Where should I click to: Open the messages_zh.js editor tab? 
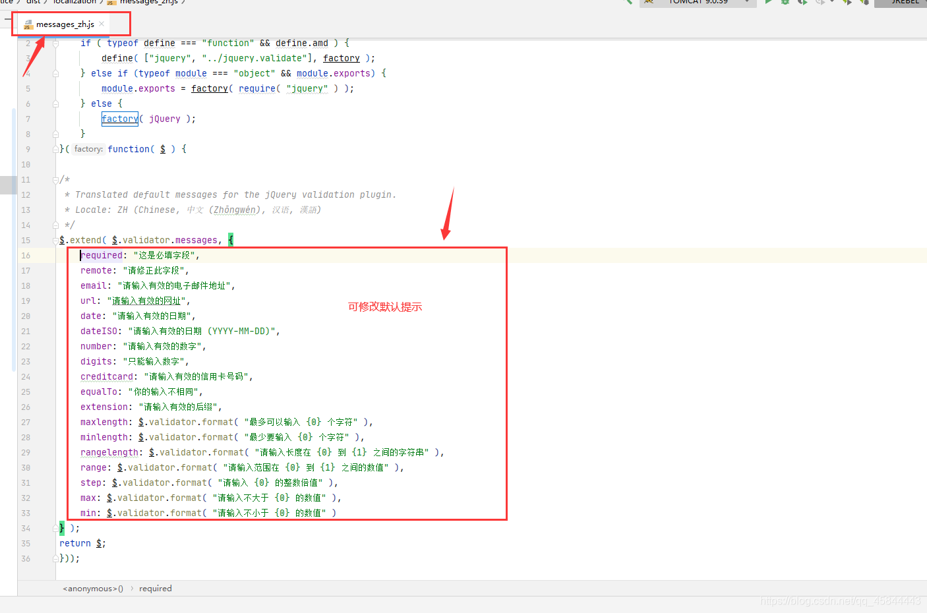click(x=65, y=24)
